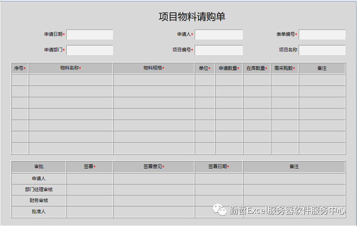Click the 项目编号 input field
The height and width of the screenshot is (226, 357).
click(x=218, y=50)
